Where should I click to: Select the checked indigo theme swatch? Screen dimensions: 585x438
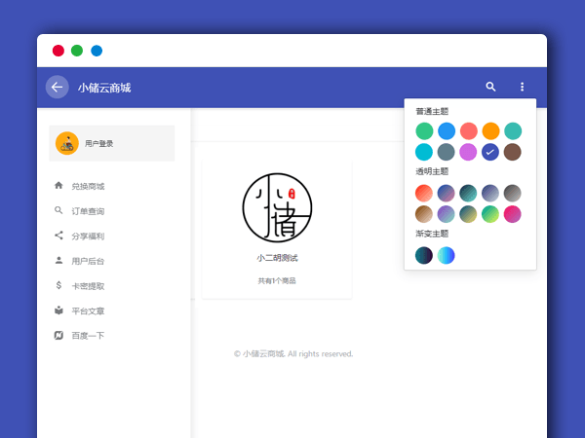pyautogui.click(x=490, y=152)
